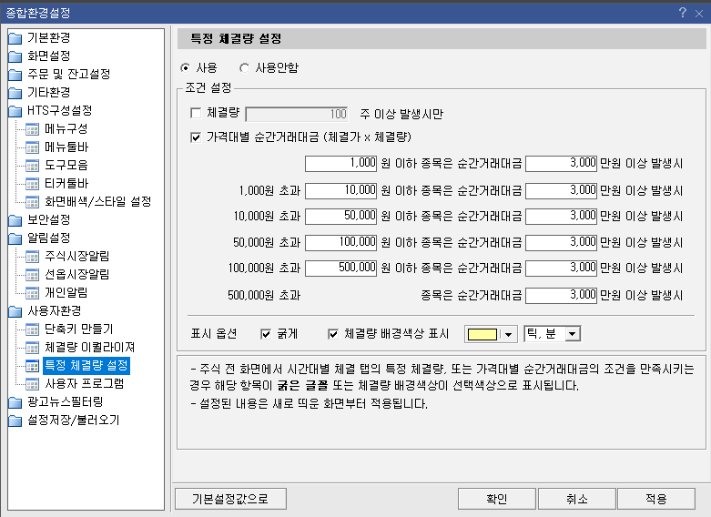Viewport: 711px width, 517px height.
Task: Click the 설정저장/불러오기 folder icon
Action: click(15, 421)
